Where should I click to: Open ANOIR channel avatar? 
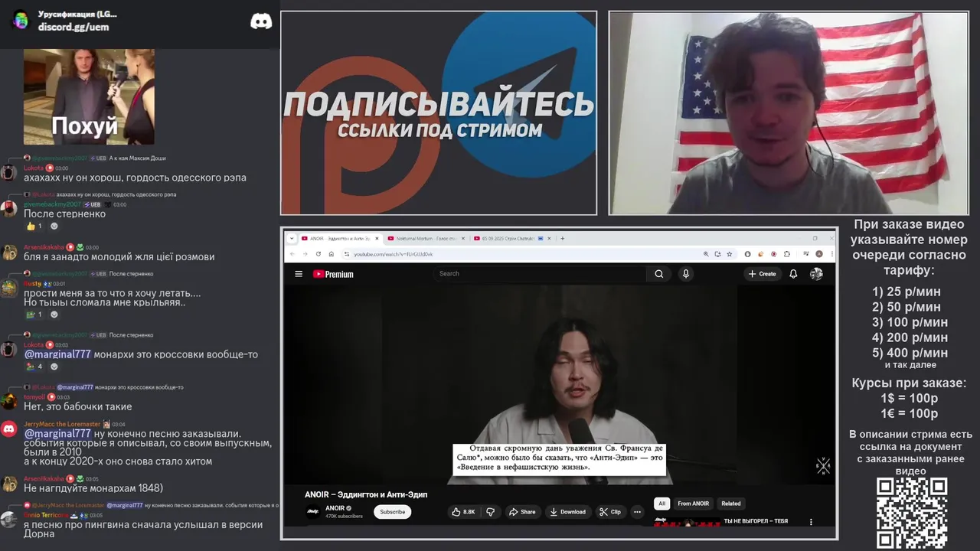pos(312,512)
